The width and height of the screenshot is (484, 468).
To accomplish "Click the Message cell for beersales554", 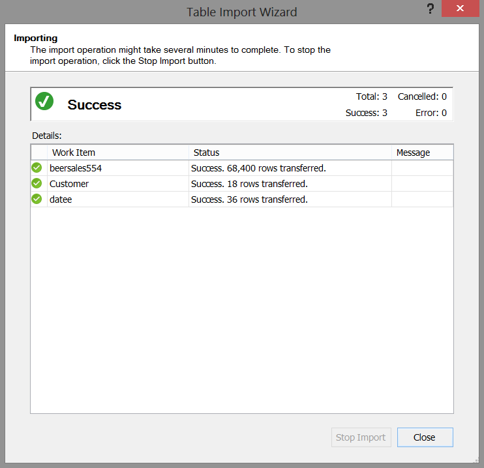I will pos(422,168).
